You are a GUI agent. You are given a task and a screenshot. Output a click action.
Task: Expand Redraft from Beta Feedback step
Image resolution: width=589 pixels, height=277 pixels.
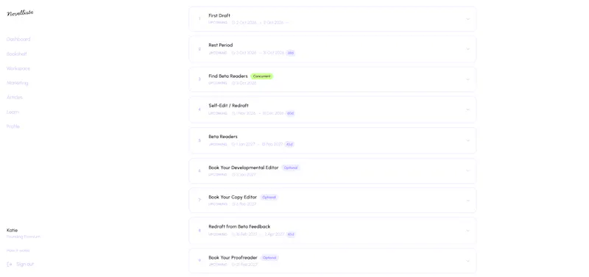pyautogui.click(x=468, y=231)
